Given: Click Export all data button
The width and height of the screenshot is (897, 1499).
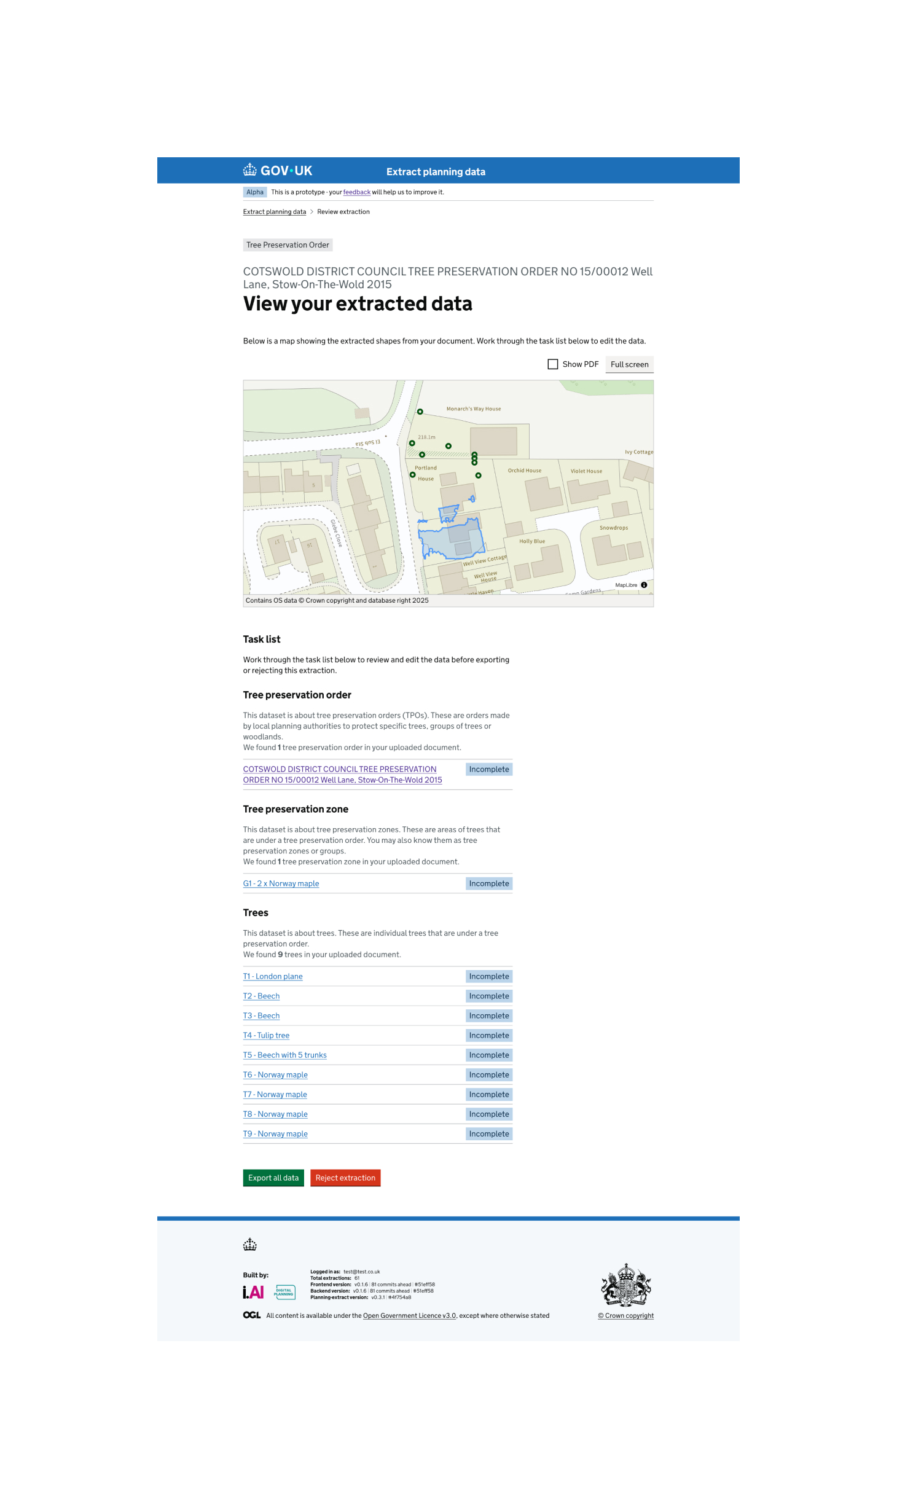Looking at the screenshot, I should click(273, 1178).
